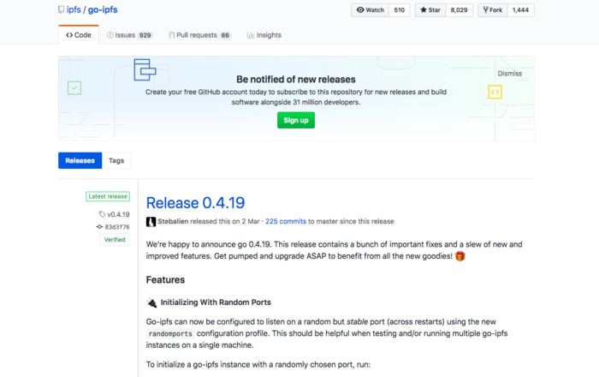Click the randomports inline code text
The height and width of the screenshot is (377, 599).
170,334
